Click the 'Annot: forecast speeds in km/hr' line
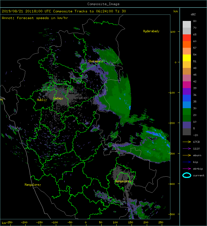Screen dimensions: 207x226 point(35,18)
